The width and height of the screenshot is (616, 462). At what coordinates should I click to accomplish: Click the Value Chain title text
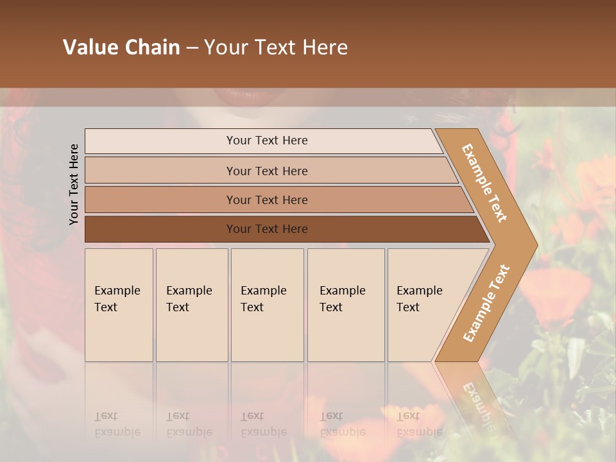coord(205,47)
